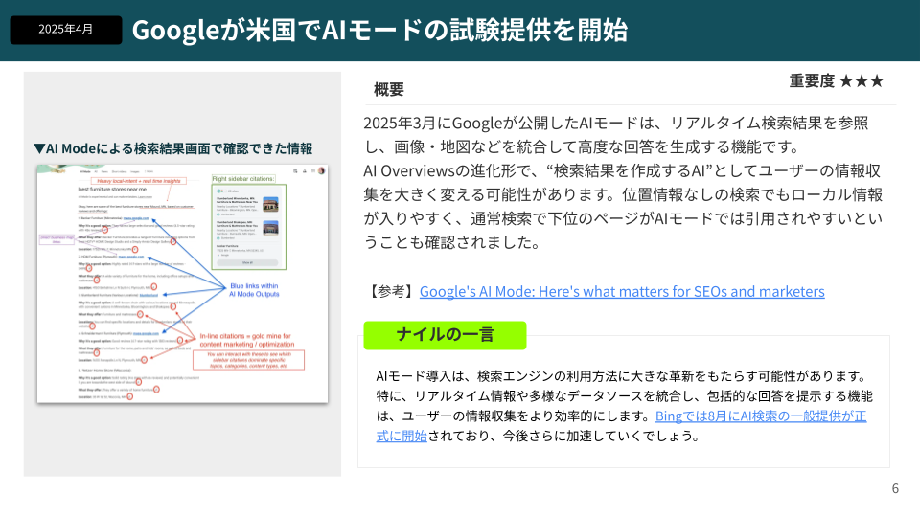Click the 【参考】 reference label
The width and height of the screenshot is (920, 517).
pyautogui.click(x=390, y=291)
